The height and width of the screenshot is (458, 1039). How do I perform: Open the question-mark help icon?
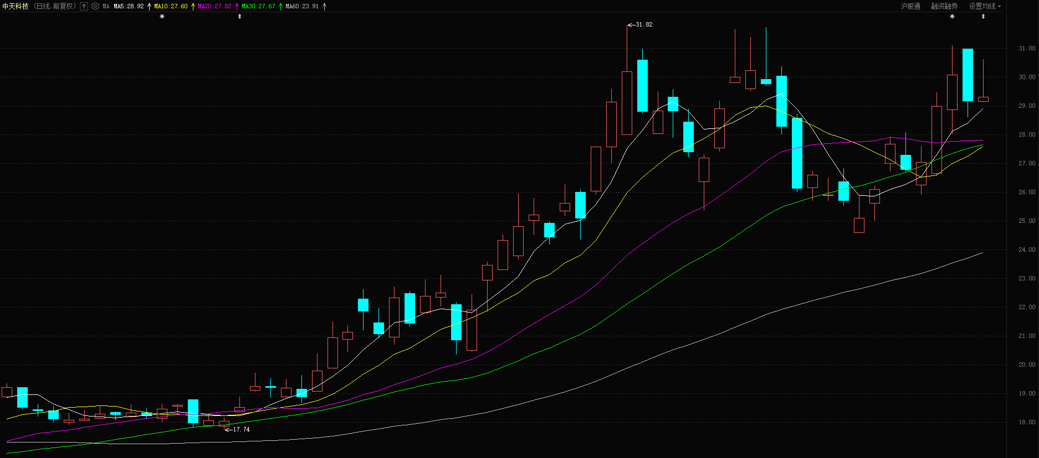point(84,7)
